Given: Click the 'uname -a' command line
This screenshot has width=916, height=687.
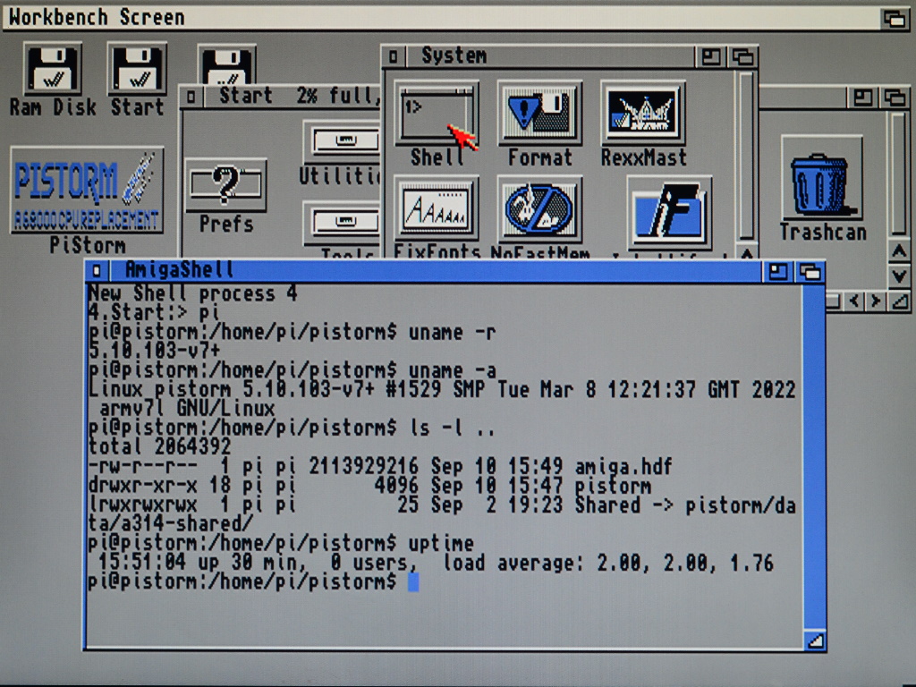Looking at the screenshot, I should pos(293,370).
